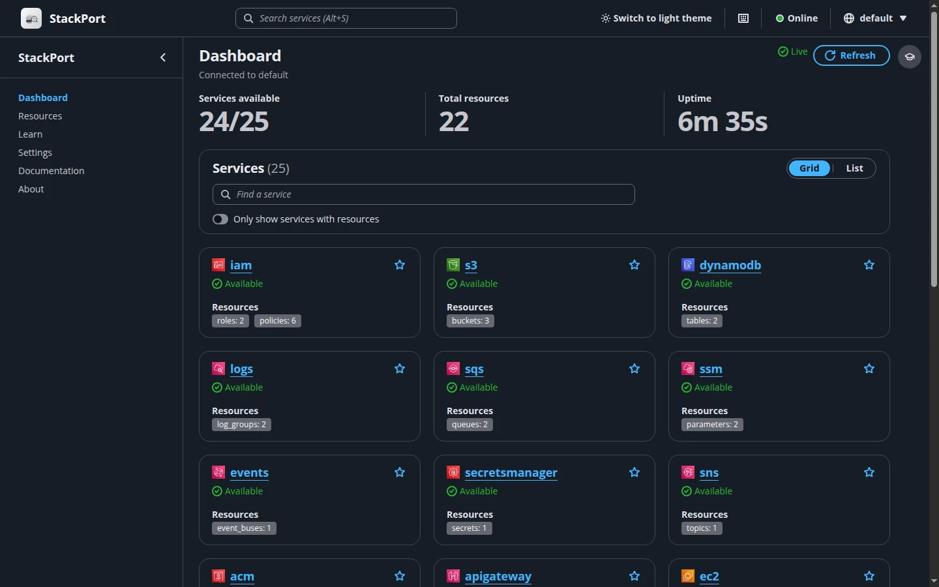Click the Online status indicator
The image size is (939, 587).
[x=797, y=18]
